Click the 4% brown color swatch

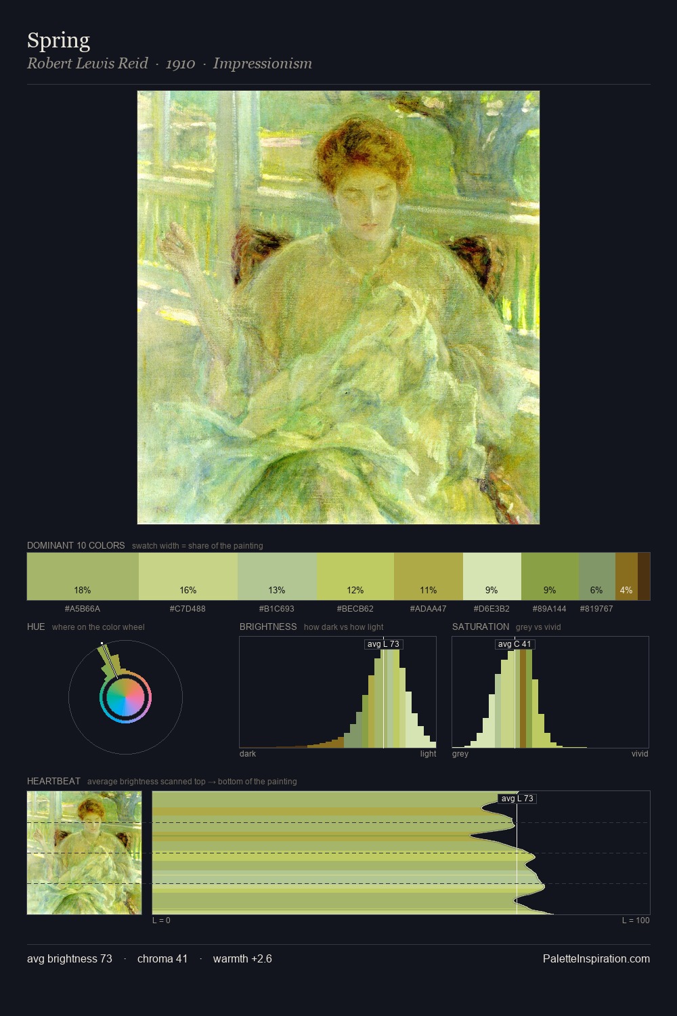pos(626,576)
